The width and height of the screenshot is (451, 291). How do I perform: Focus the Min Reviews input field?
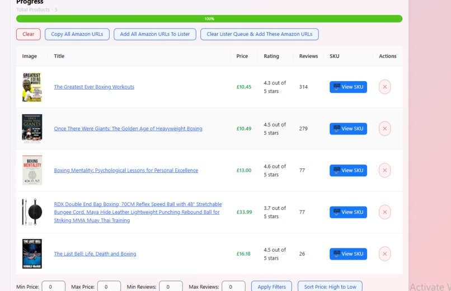pos(171,287)
